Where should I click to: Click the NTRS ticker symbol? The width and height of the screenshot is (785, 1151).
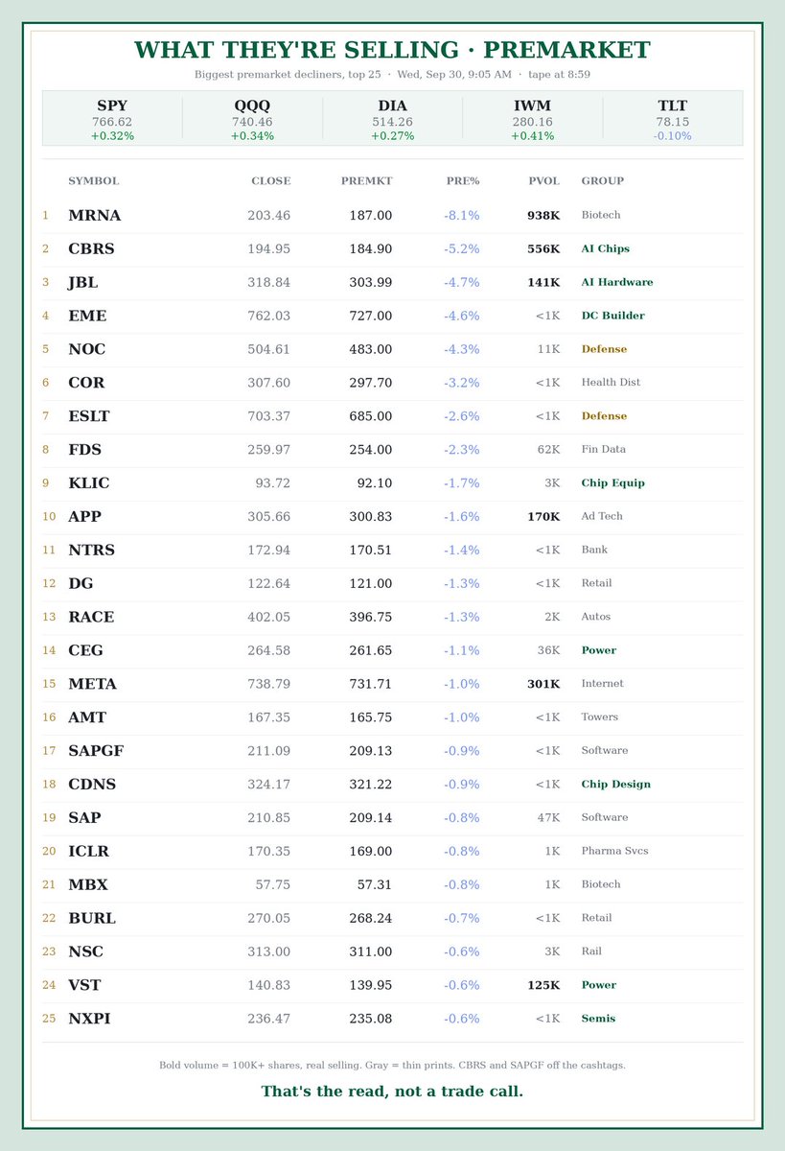91,550
